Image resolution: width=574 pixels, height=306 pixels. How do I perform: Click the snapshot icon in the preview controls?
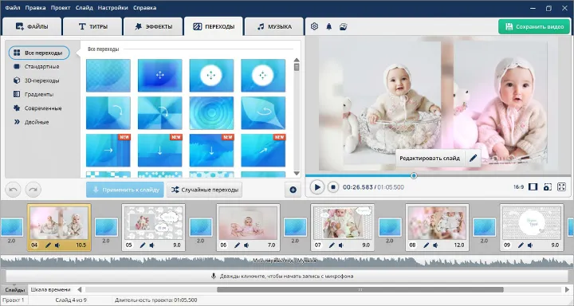(547, 187)
